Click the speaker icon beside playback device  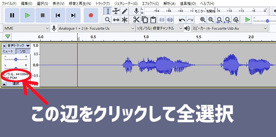187,28
